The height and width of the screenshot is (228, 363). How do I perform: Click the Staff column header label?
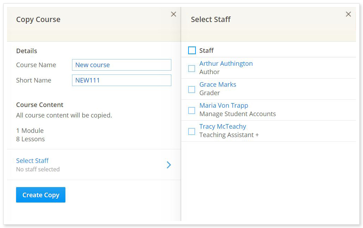(206, 51)
